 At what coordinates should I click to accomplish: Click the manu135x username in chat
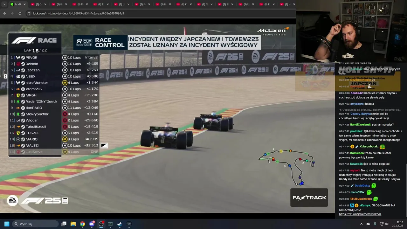click(x=357, y=192)
